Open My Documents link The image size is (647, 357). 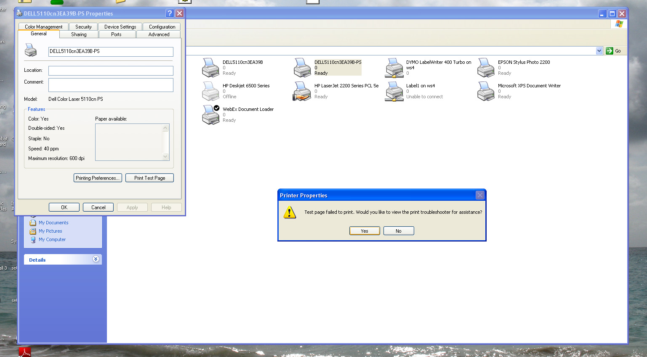53,223
